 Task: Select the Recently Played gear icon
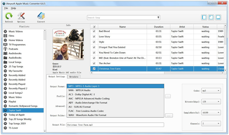[5, 84]
